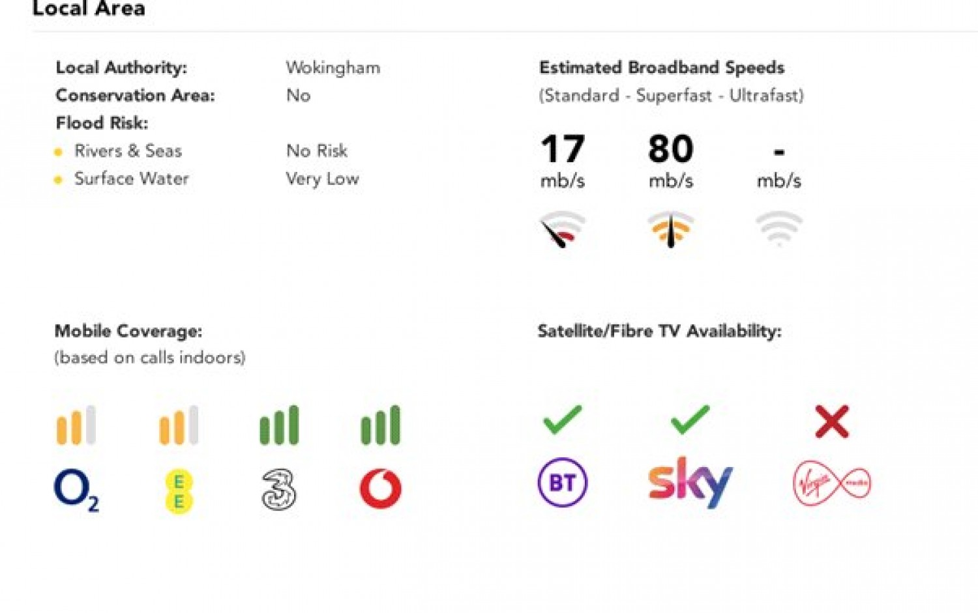Image resolution: width=978 pixels, height=613 pixels.
Task: Select the Sky logo
Action: click(x=690, y=483)
